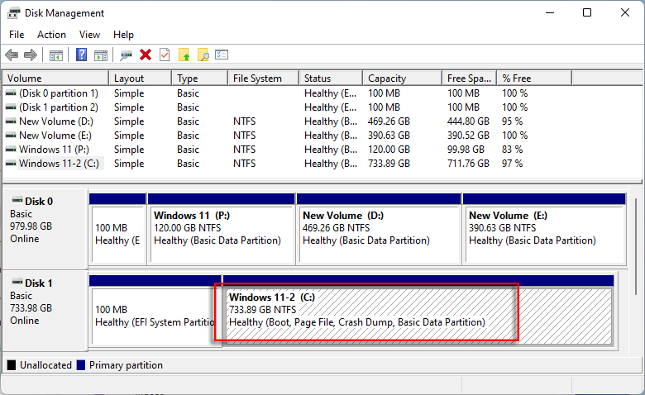Click the yellow folder with green arrow icon
Screen dimensions: 645x395
point(184,55)
